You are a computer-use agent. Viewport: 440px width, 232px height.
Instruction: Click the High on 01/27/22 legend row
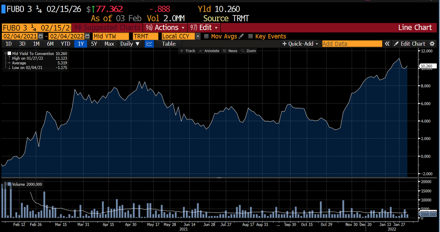(37, 58)
